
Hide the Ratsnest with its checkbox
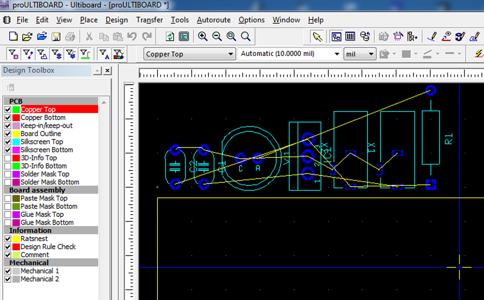pos(8,239)
